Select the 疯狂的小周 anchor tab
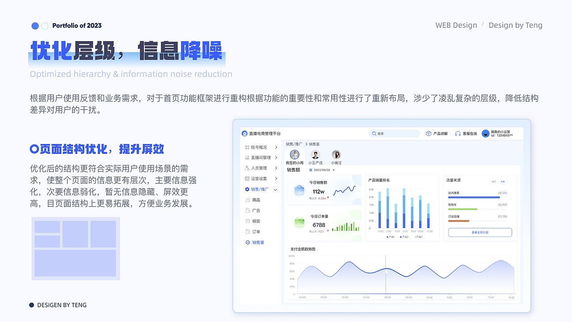 (x=294, y=157)
